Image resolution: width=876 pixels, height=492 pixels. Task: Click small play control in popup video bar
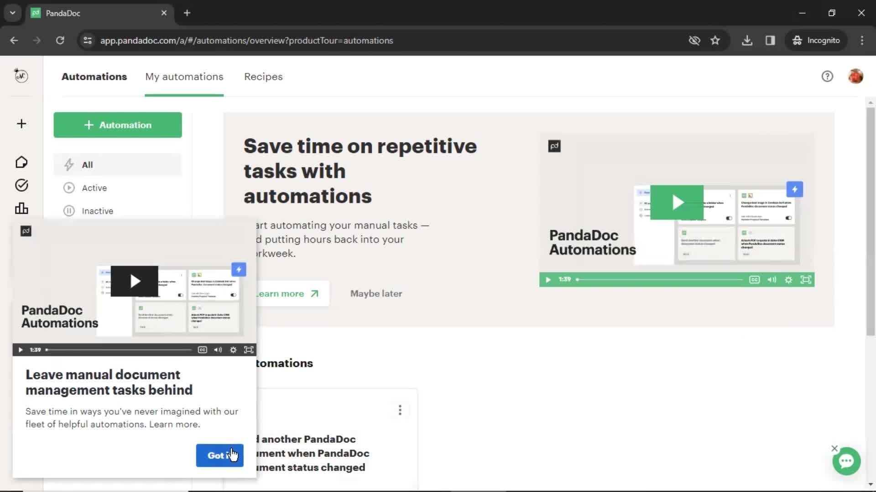pyautogui.click(x=21, y=350)
